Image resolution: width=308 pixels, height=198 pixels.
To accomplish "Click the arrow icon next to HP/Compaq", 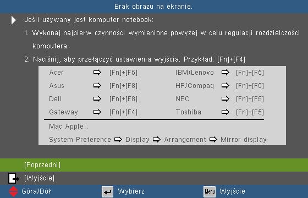I will click(225, 86).
